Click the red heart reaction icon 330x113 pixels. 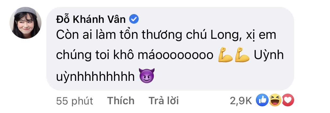tap(287, 101)
